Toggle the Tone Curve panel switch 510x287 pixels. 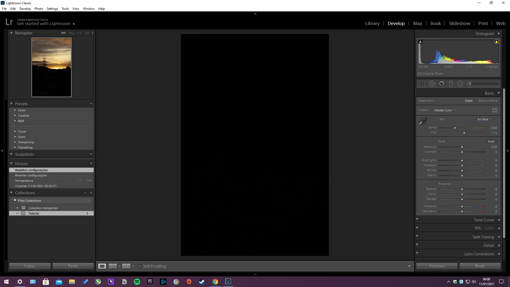coord(417,220)
